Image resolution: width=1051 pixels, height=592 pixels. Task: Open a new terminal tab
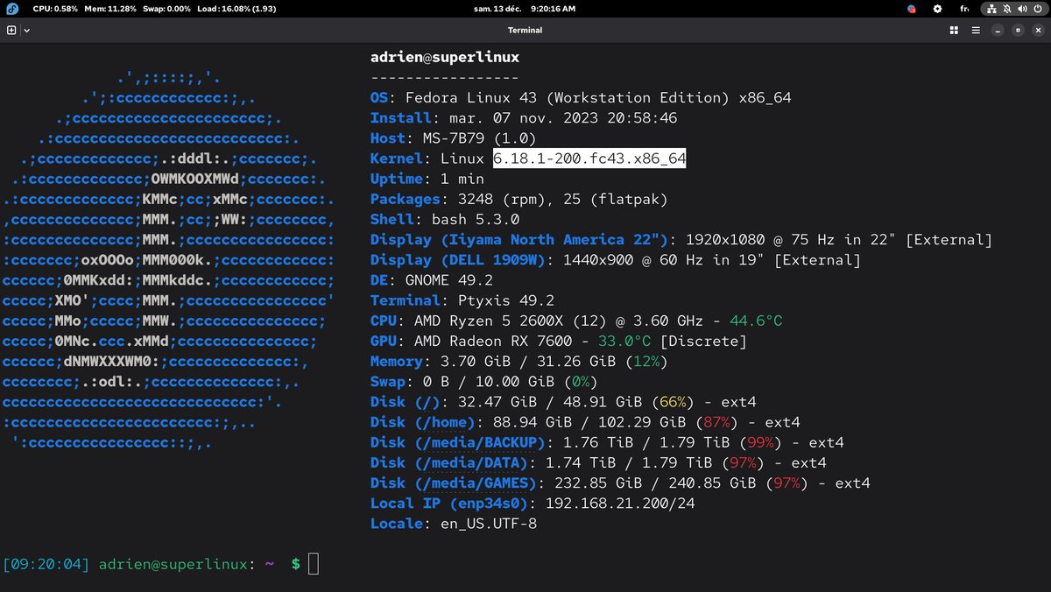[11, 30]
